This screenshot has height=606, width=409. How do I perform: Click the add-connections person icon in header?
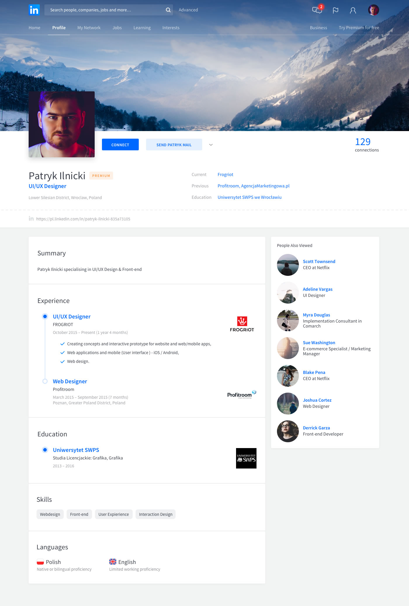pyautogui.click(x=353, y=10)
